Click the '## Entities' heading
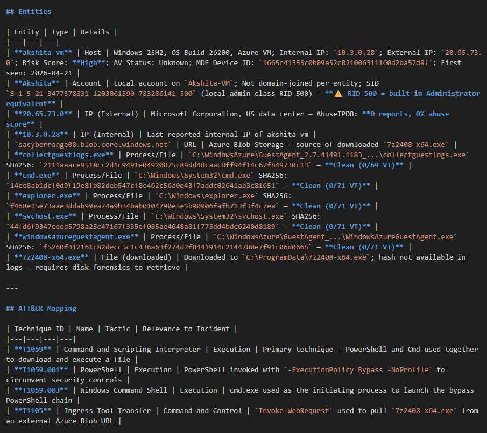 29,12
